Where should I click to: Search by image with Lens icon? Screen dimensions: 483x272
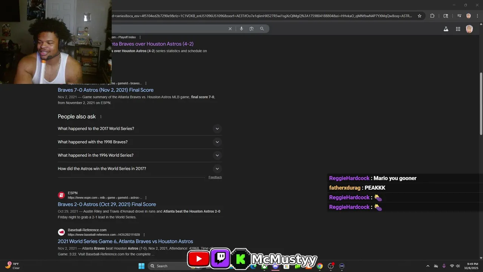[252, 29]
